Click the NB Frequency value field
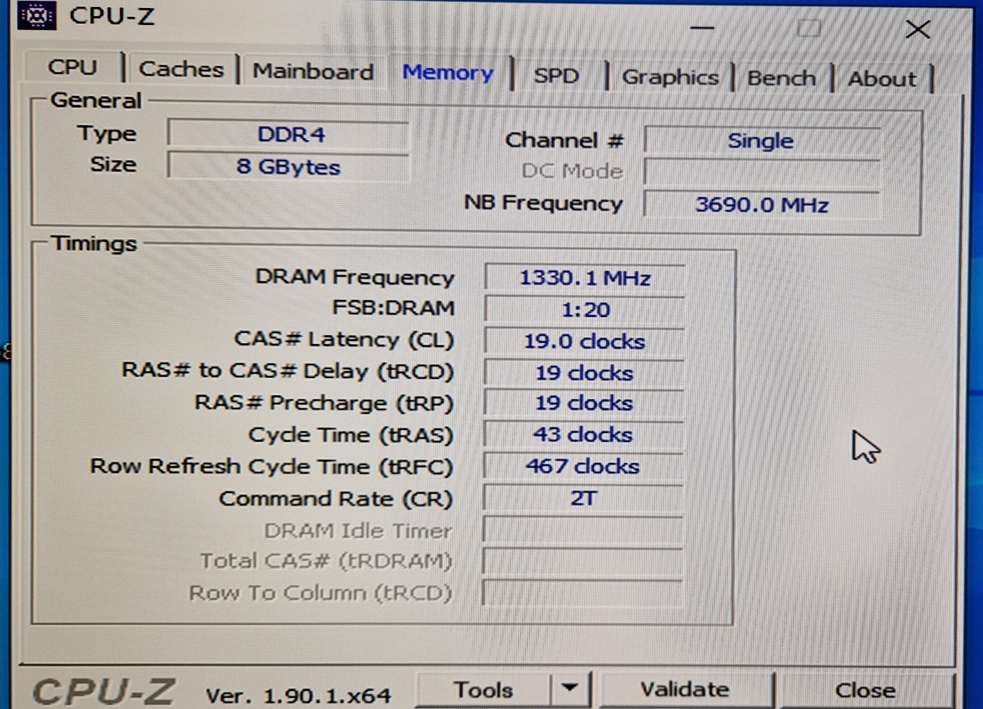 point(761,205)
